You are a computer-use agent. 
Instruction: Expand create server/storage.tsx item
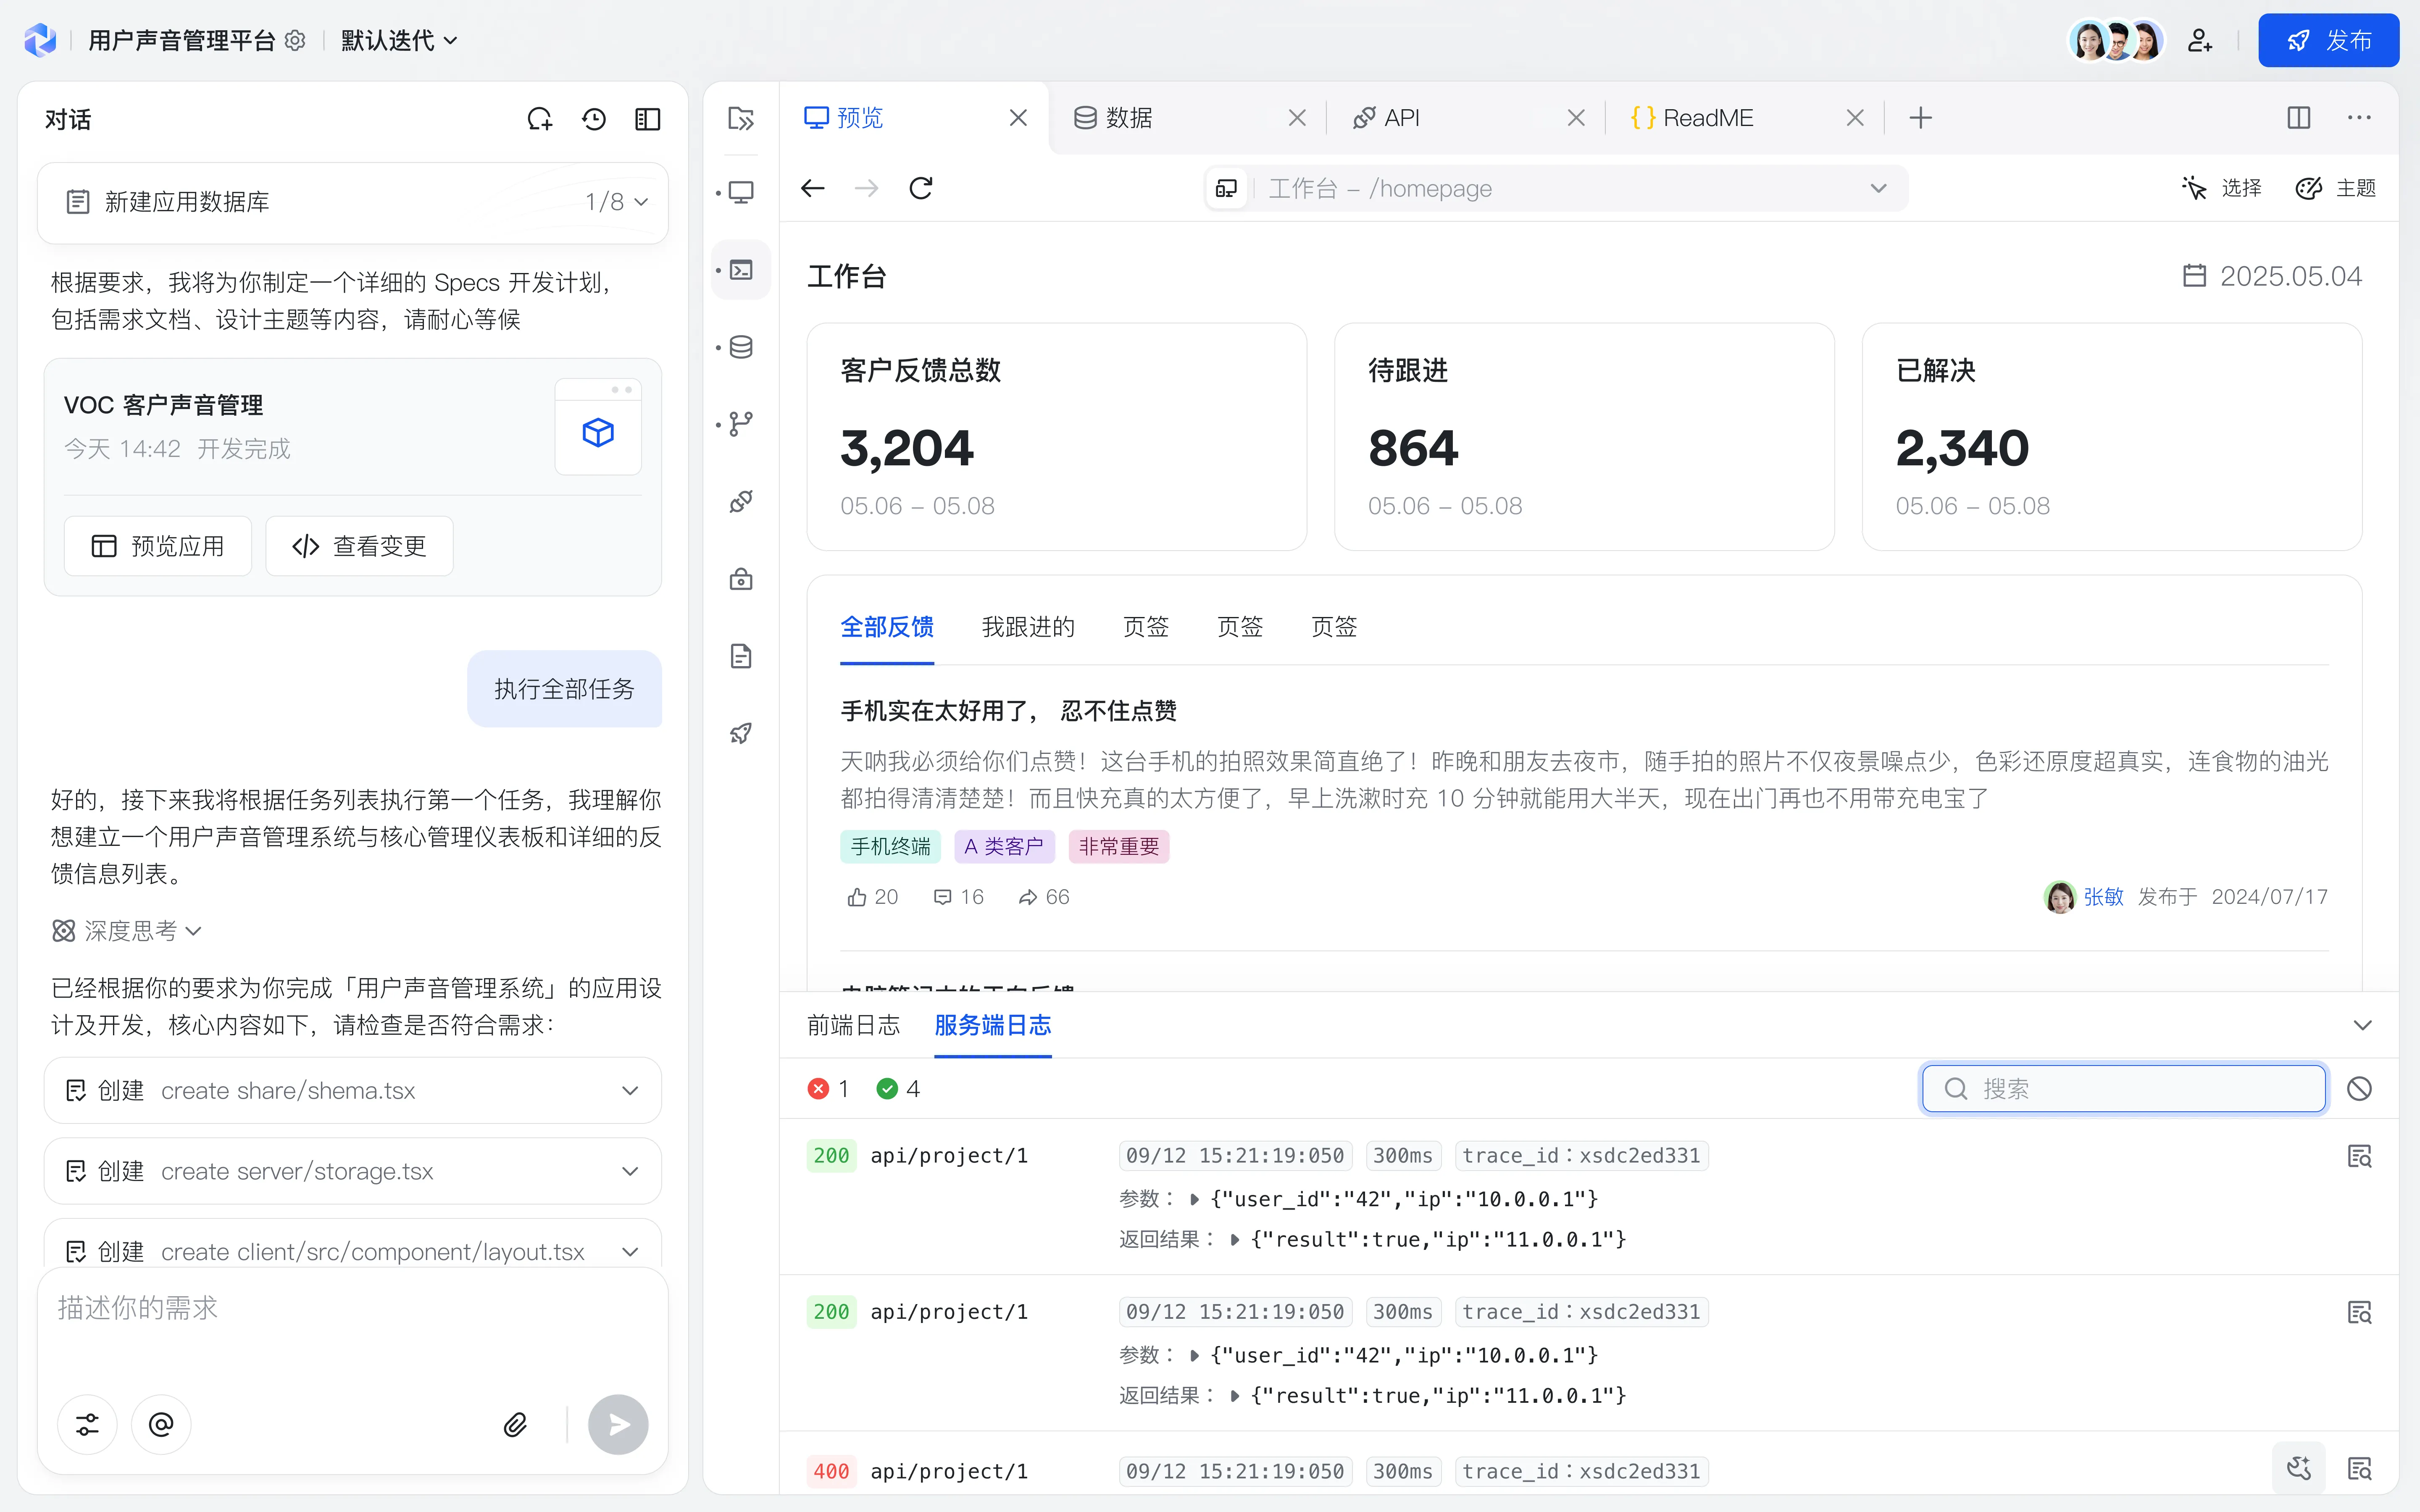[x=353, y=1171]
